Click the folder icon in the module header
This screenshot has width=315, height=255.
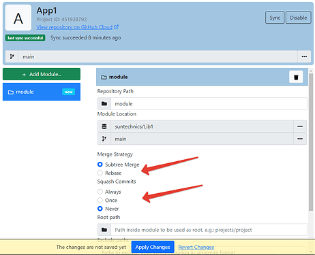(104, 78)
